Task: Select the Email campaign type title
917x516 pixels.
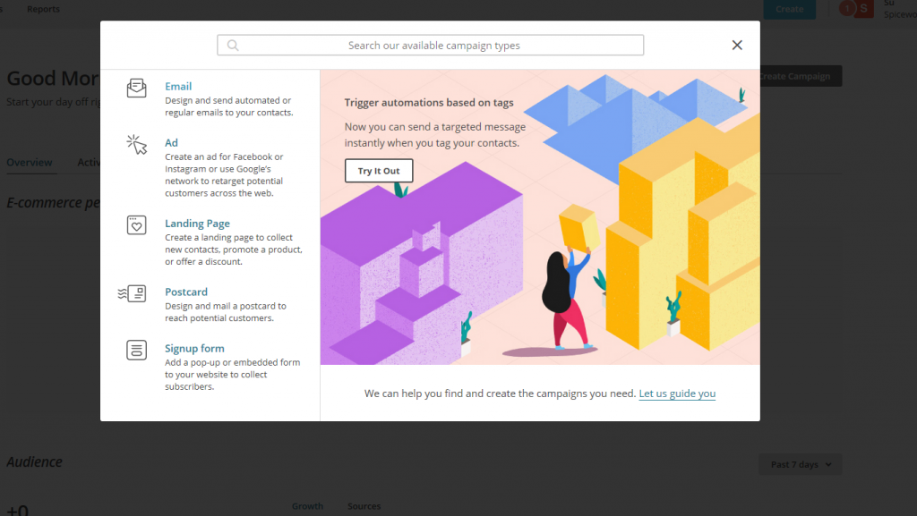Action: (178, 87)
